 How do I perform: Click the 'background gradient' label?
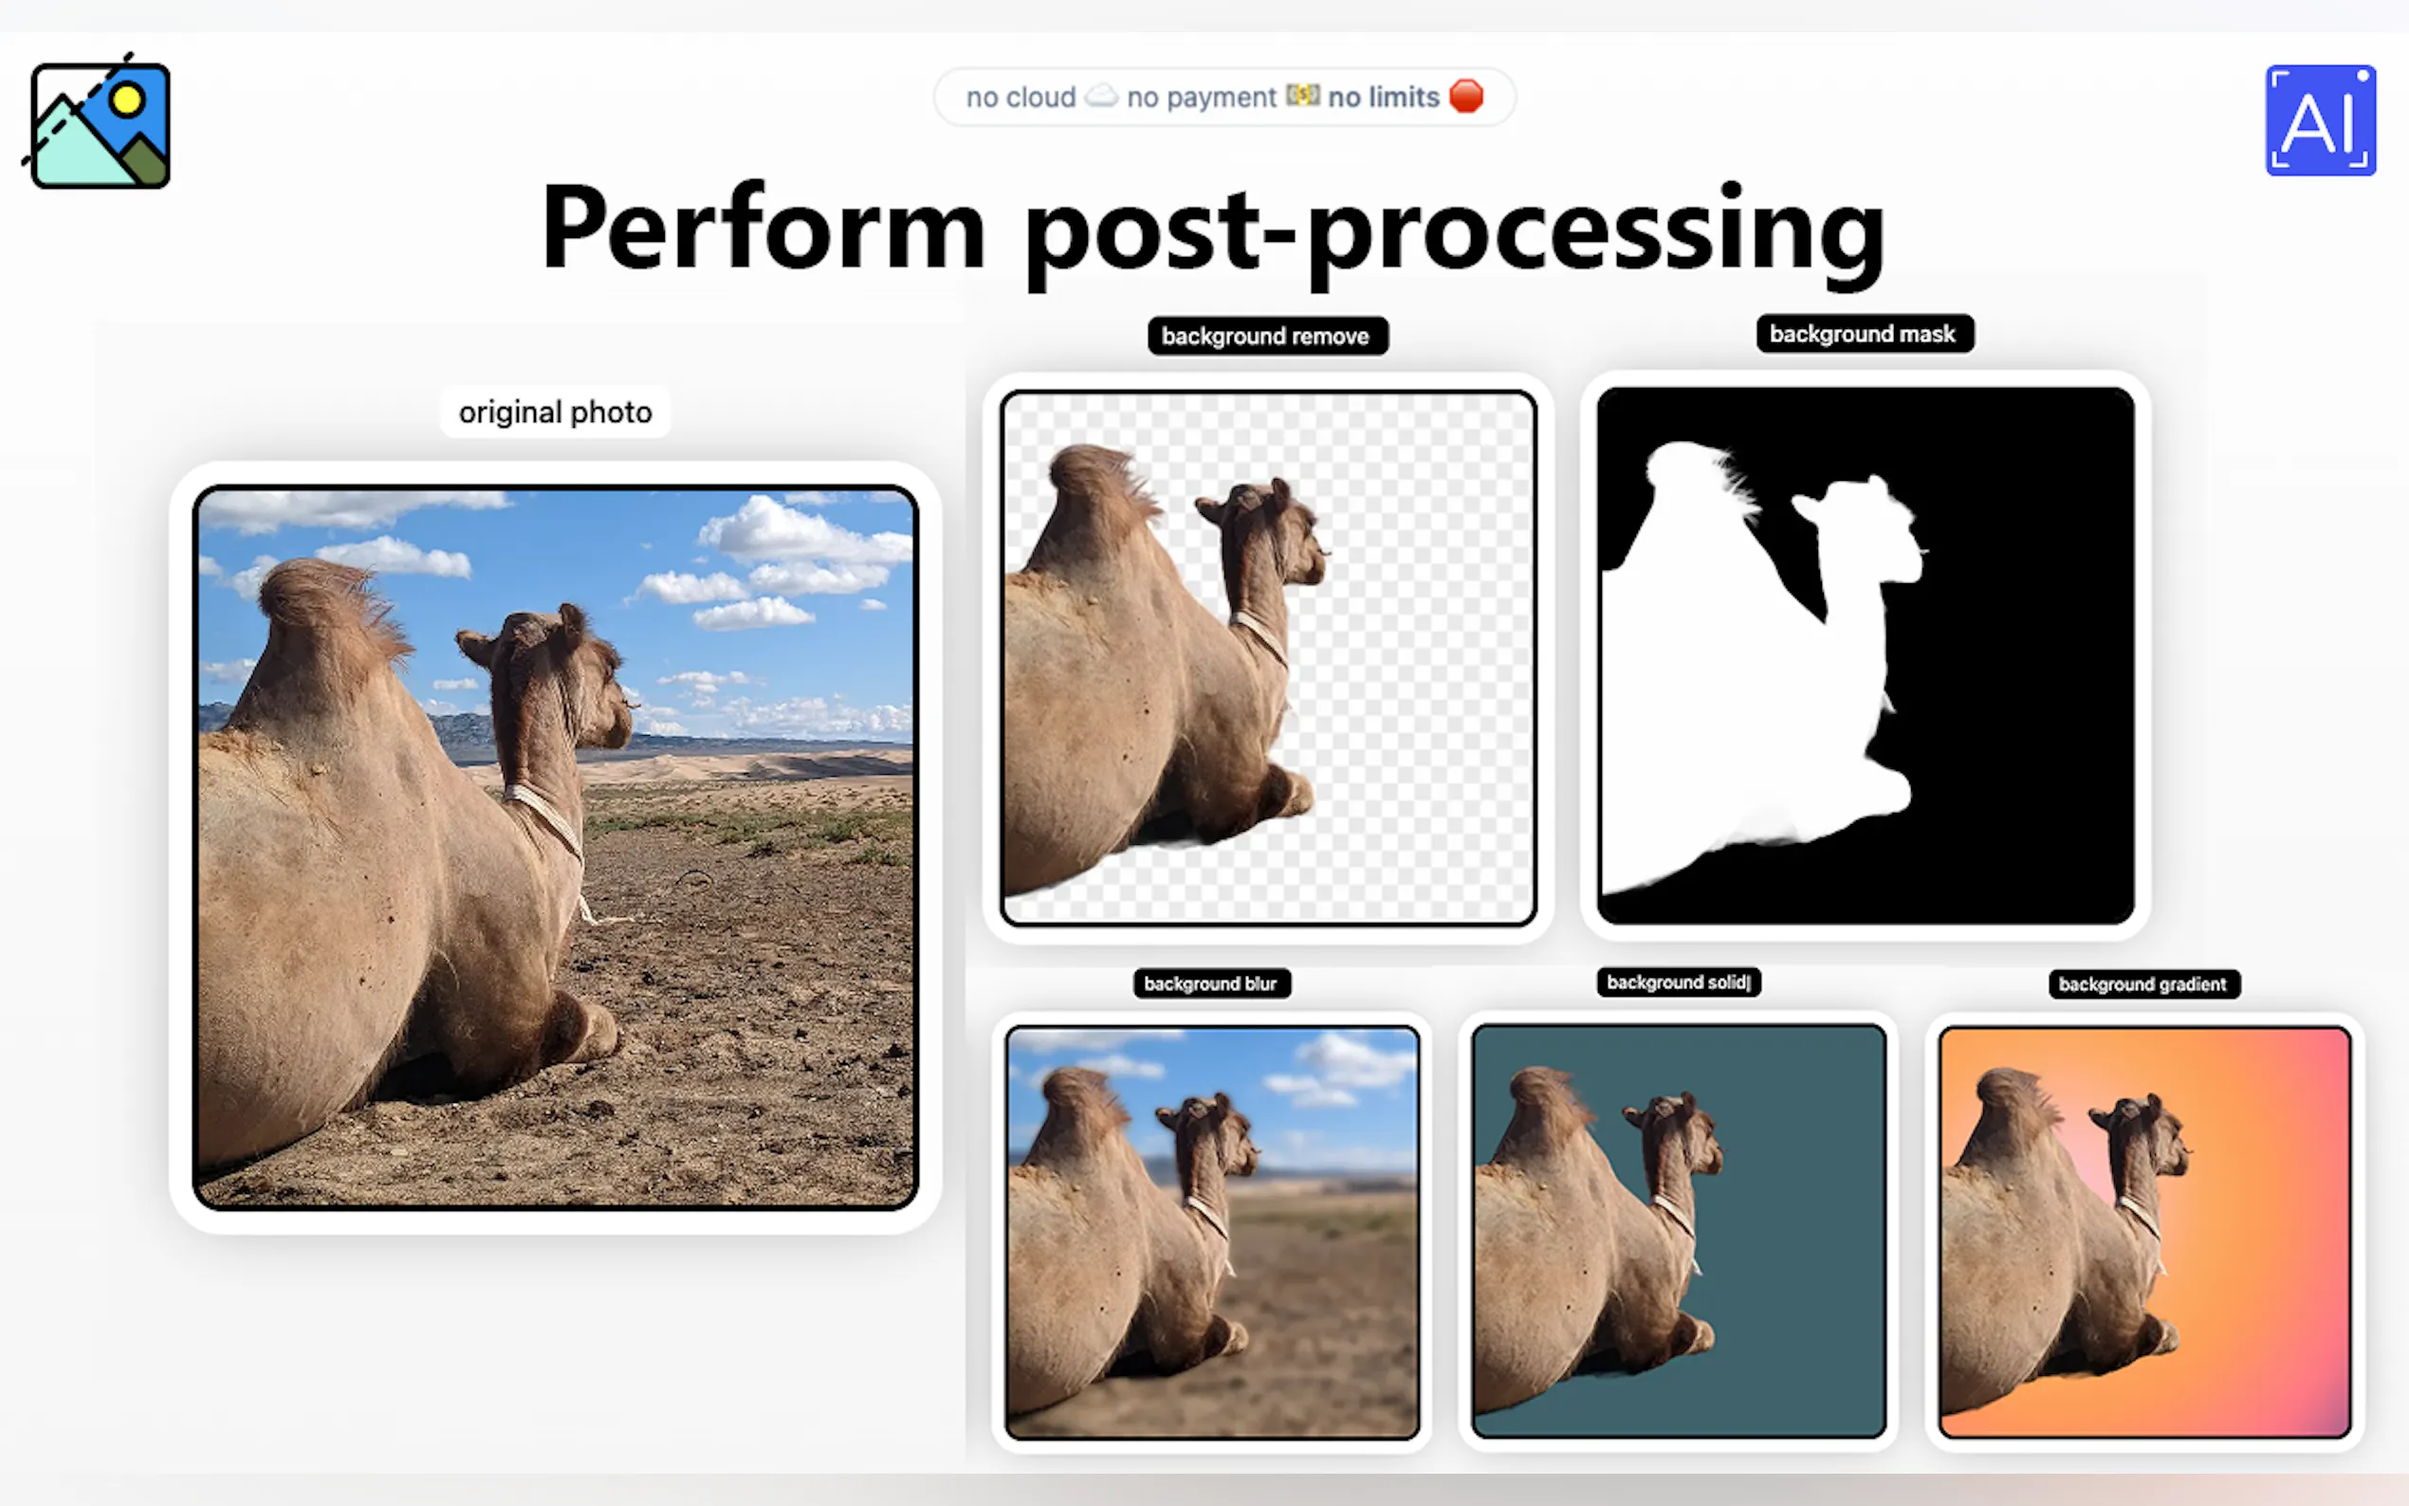tap(2142, 984)
